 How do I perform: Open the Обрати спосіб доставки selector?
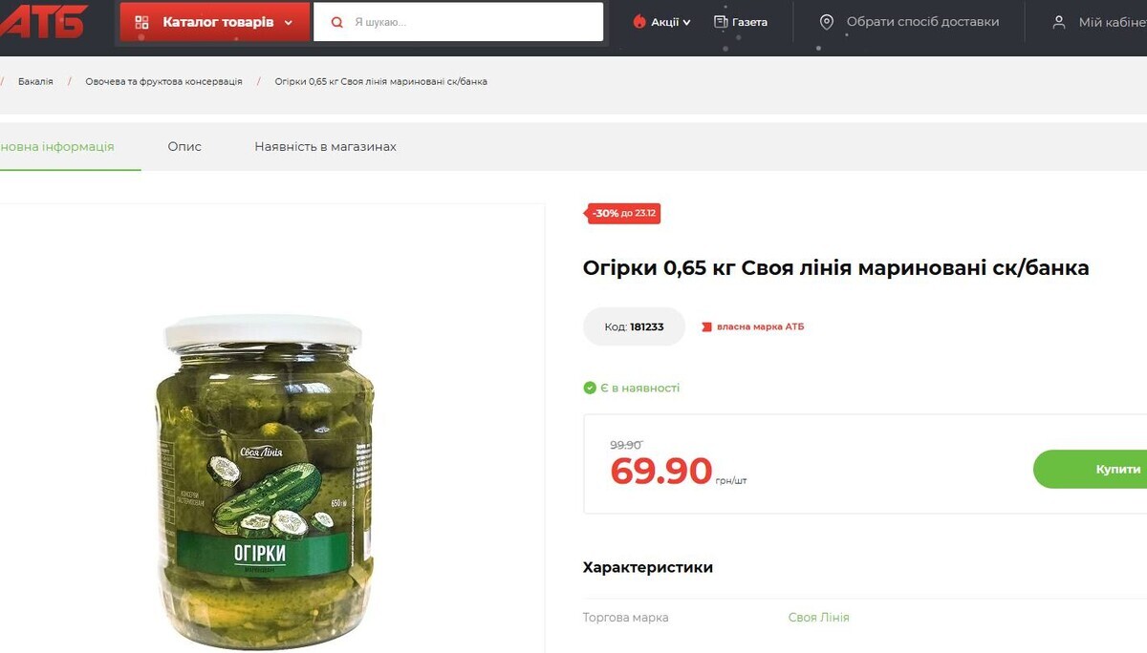point(909,22)
